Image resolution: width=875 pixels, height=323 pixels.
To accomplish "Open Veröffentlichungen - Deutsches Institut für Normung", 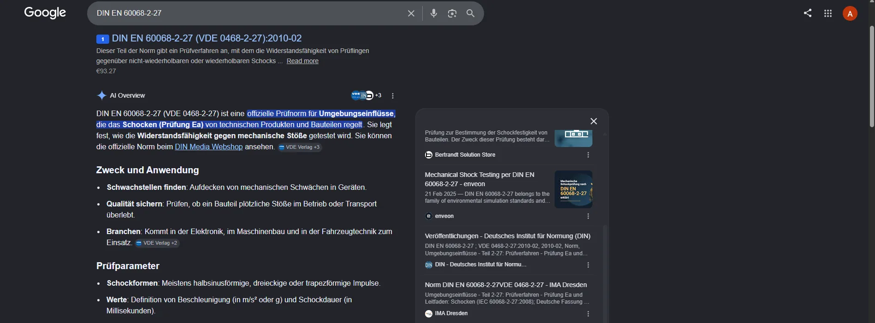I will pos(508,236).
